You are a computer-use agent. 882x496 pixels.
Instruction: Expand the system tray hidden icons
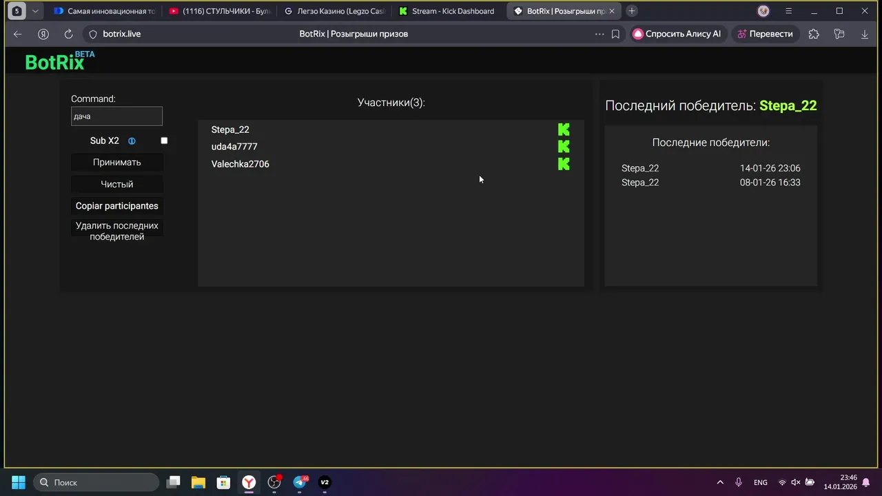click(720, 482)
